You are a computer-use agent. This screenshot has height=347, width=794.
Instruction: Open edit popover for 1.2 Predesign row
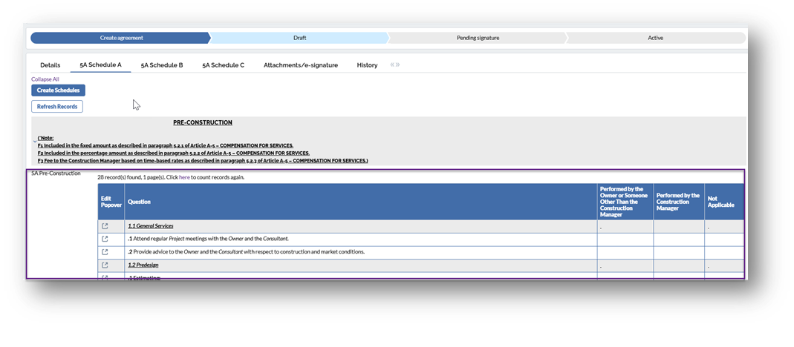pos(105,265)
